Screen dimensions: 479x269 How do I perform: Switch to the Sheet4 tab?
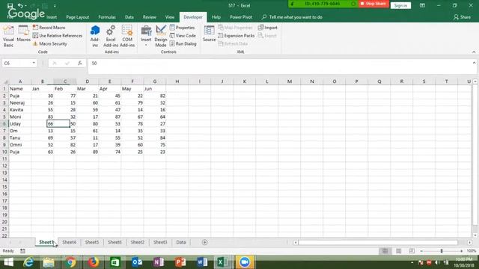(69, 242)
